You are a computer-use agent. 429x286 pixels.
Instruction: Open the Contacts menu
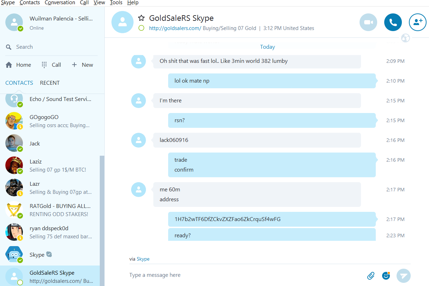(30, 3)
